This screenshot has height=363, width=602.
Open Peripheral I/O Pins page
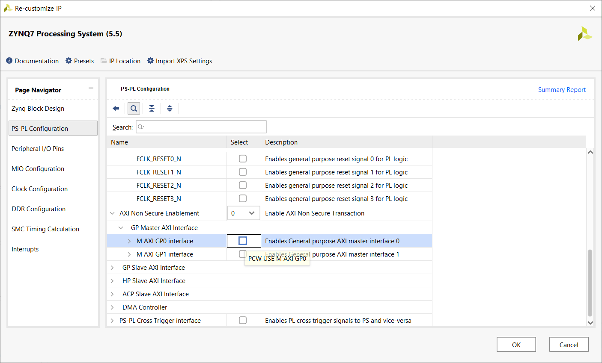point(53,148)
